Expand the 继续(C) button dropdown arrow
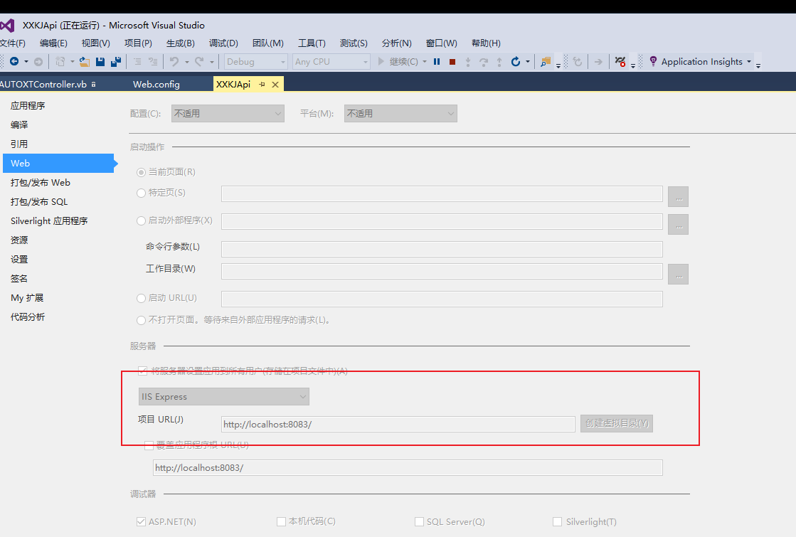 pos(425,61)
